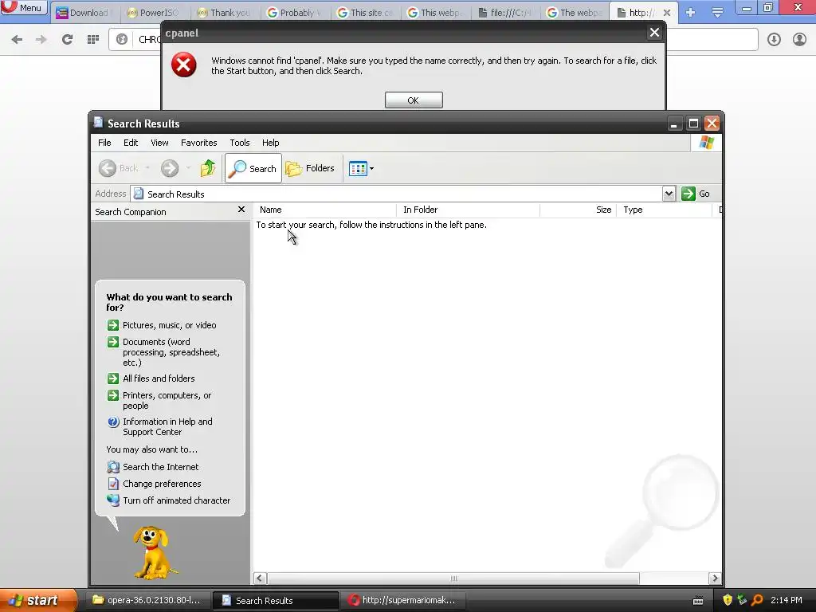
Task: Go back in the Opera browser
Action: (17, 40)
